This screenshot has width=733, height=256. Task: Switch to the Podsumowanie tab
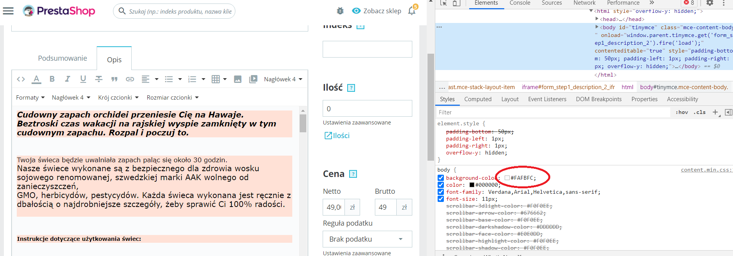[62, 58]
